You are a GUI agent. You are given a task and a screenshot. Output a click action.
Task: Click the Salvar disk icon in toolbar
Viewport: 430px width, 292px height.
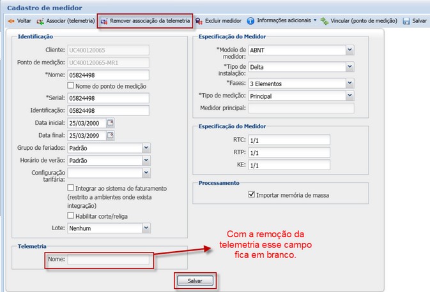(x=406, y=21)
